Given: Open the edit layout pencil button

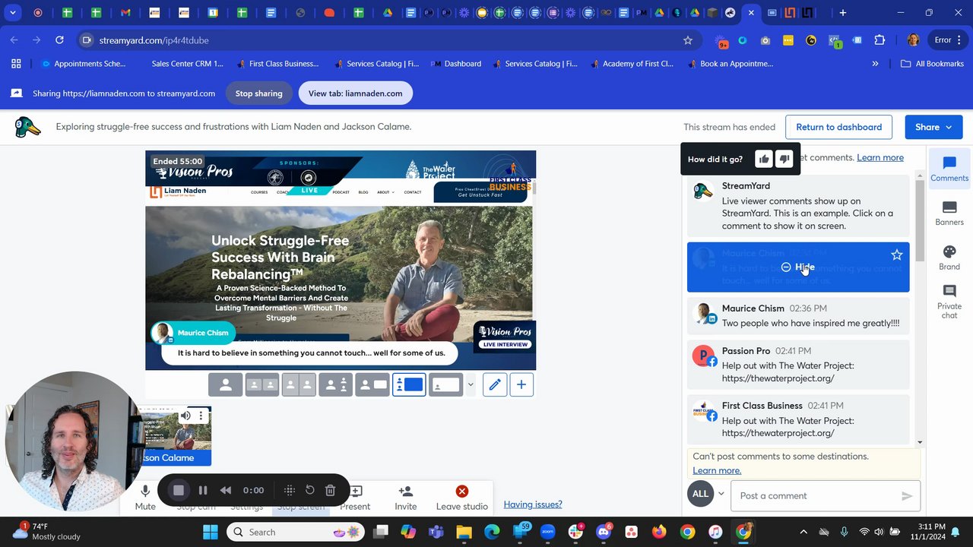Looking at the screenshot, I should coord(495,385).
